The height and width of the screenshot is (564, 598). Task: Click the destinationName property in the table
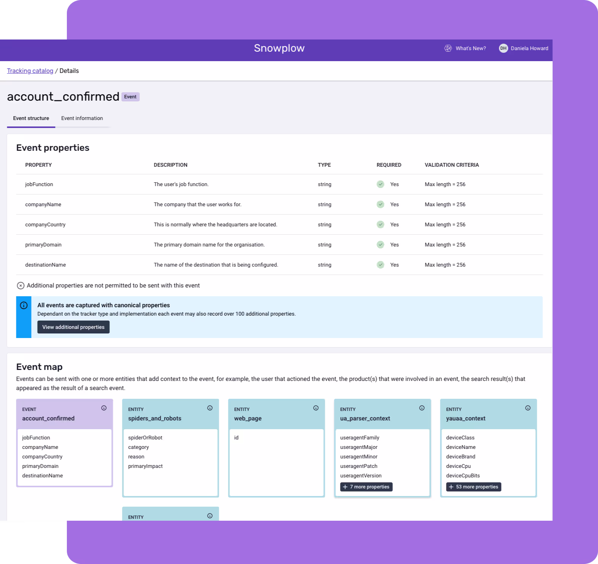tap(46, 265)
